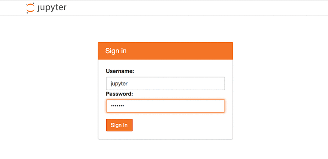The width and height of the screenshot is (328, 159).
Task: Open the home page via the jupyter wordmark
Action: (52, 8)
